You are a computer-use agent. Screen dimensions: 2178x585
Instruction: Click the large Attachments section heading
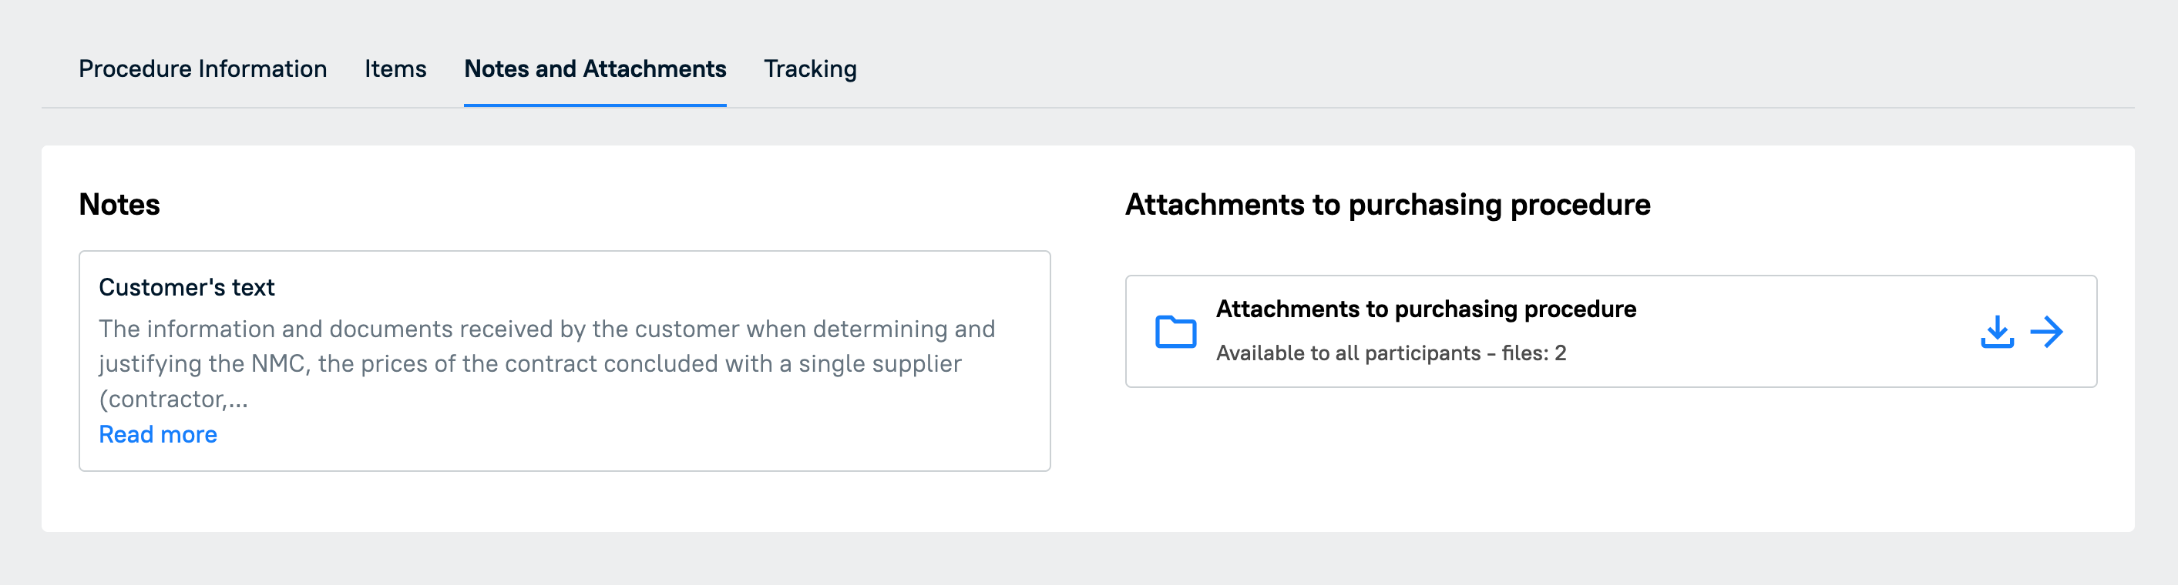(x=1387, y=204)
